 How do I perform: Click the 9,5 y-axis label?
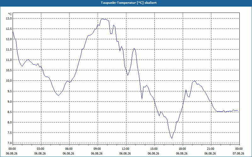pos(10,91)
